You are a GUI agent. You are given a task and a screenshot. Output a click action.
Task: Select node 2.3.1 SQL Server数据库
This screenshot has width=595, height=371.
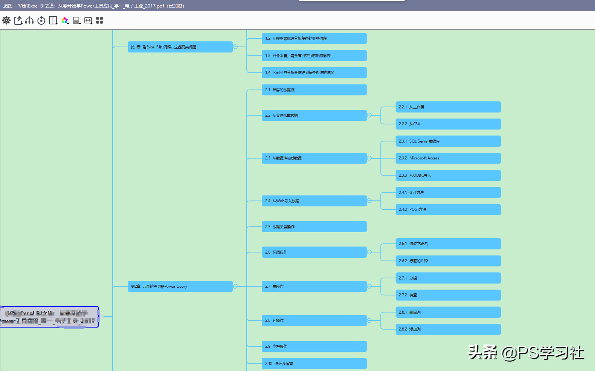(x=448, y=141)
